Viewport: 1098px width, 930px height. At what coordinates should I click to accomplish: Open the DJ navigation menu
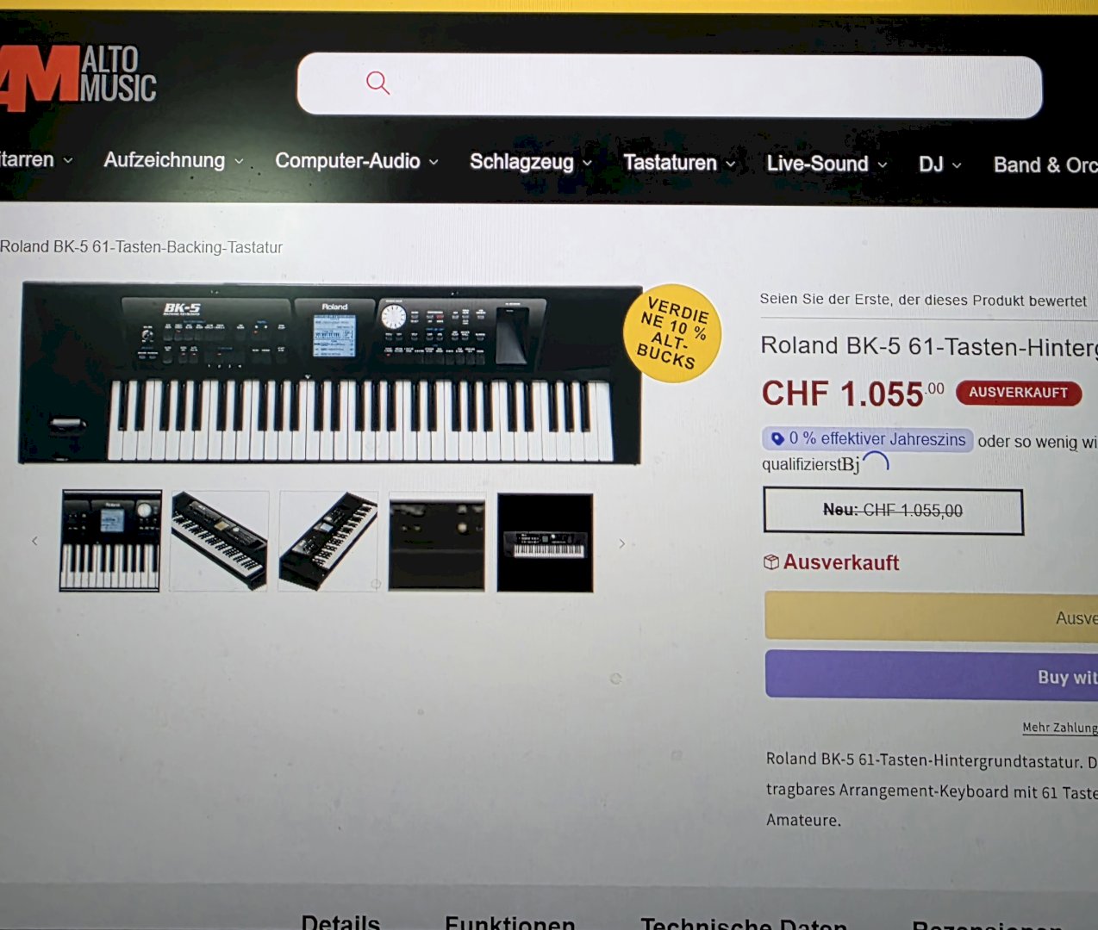(x=939, y=164)
